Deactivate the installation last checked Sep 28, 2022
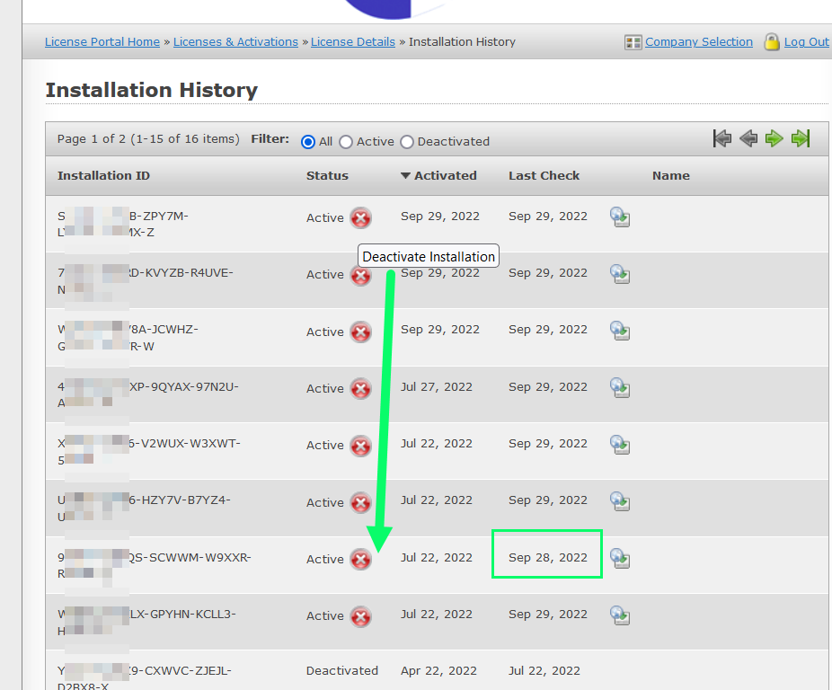Viewport: 832px width, 690px height. pos(360,560)
